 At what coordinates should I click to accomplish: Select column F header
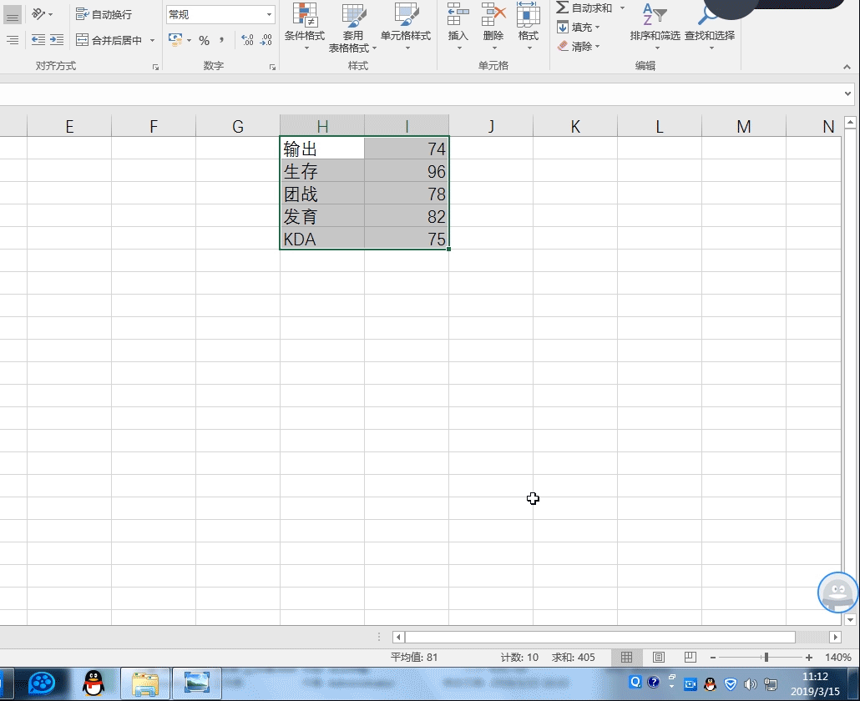[154, 126]
